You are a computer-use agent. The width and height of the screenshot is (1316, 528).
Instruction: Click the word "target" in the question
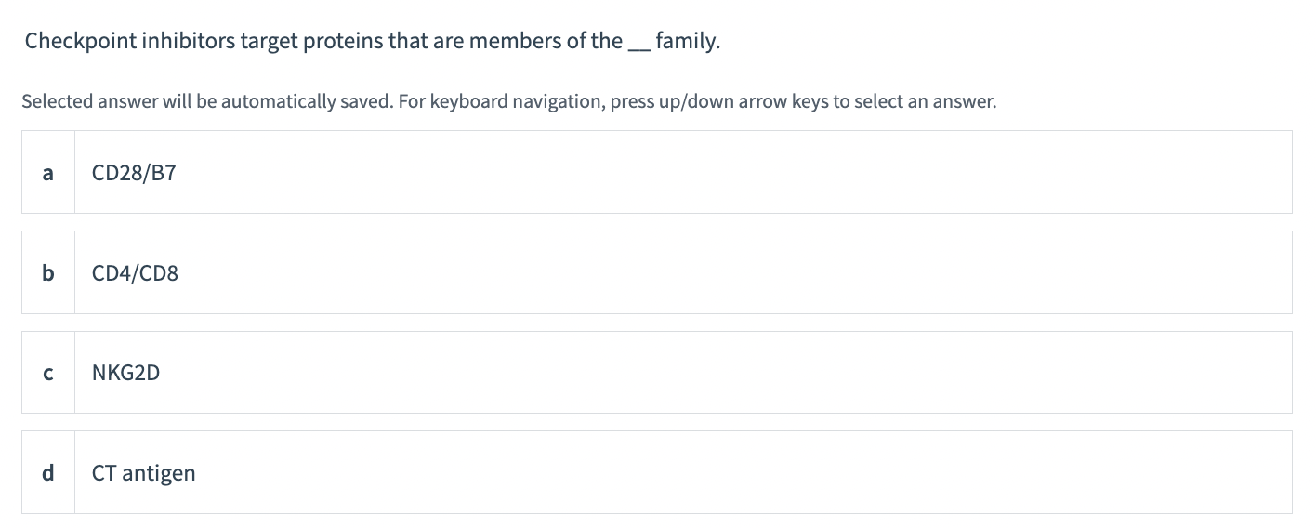(x=267, y=42)
